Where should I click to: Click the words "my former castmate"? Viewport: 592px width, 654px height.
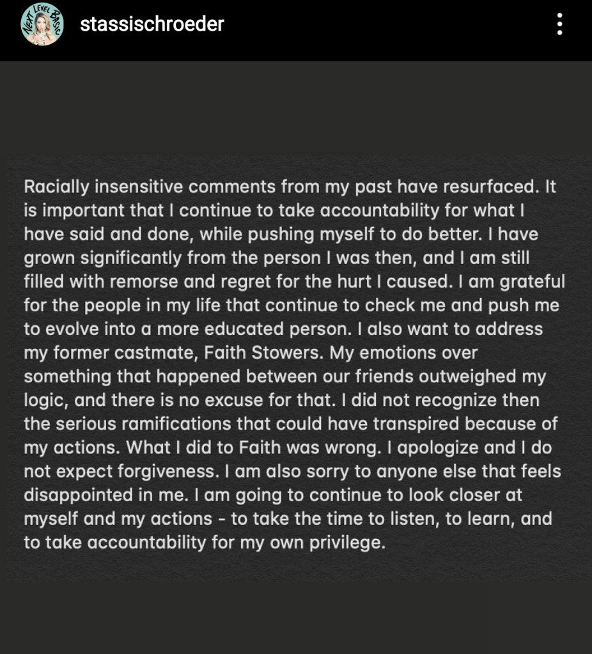pyautogui.click(x=102, y=352)
